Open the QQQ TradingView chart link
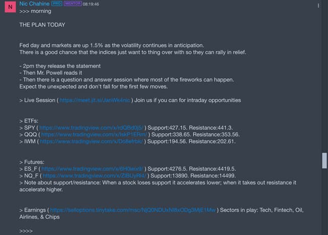328x235 pixels. [x=94, y=135]
